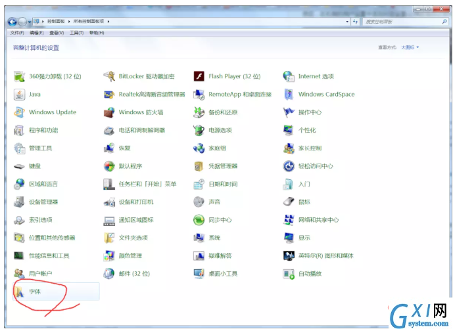The width and height of the screenshot is (453, 329).
Task: Open the 编辑(E) menu
Action: [x=37, y=33]
